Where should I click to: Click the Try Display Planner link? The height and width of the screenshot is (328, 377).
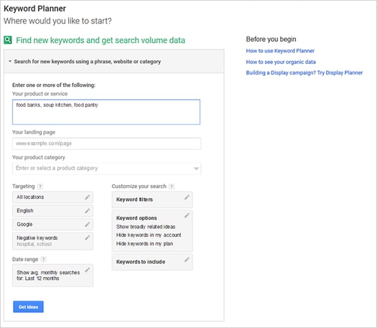pos(340,72)
